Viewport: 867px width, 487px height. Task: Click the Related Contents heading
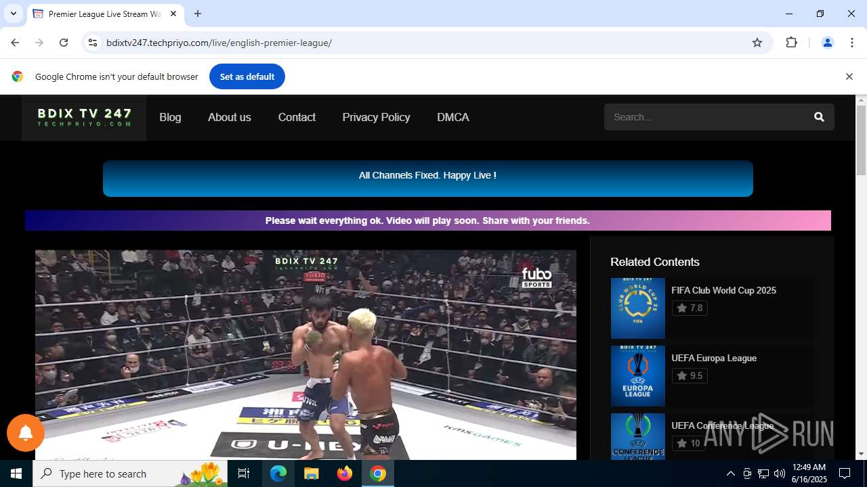point(654,262)
